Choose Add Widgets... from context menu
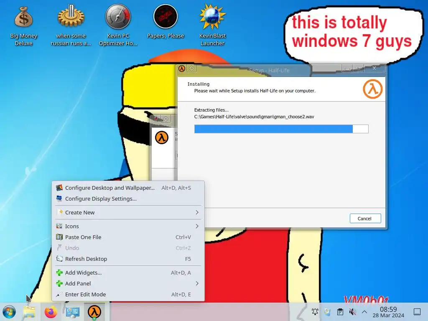428x321 pixels. click(128, 273)
